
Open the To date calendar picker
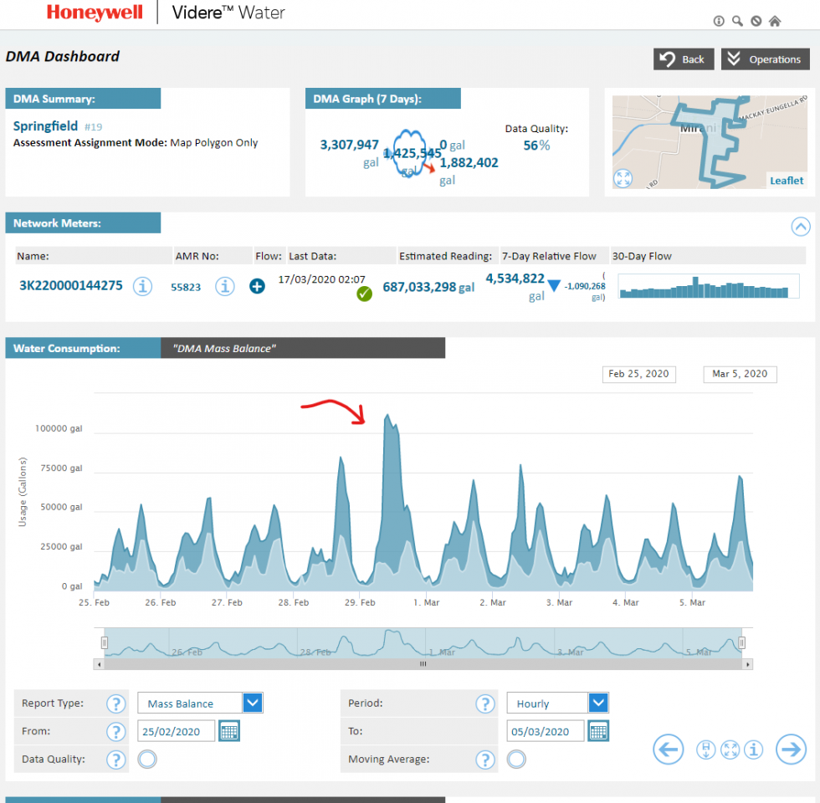[x=598, y=731]
